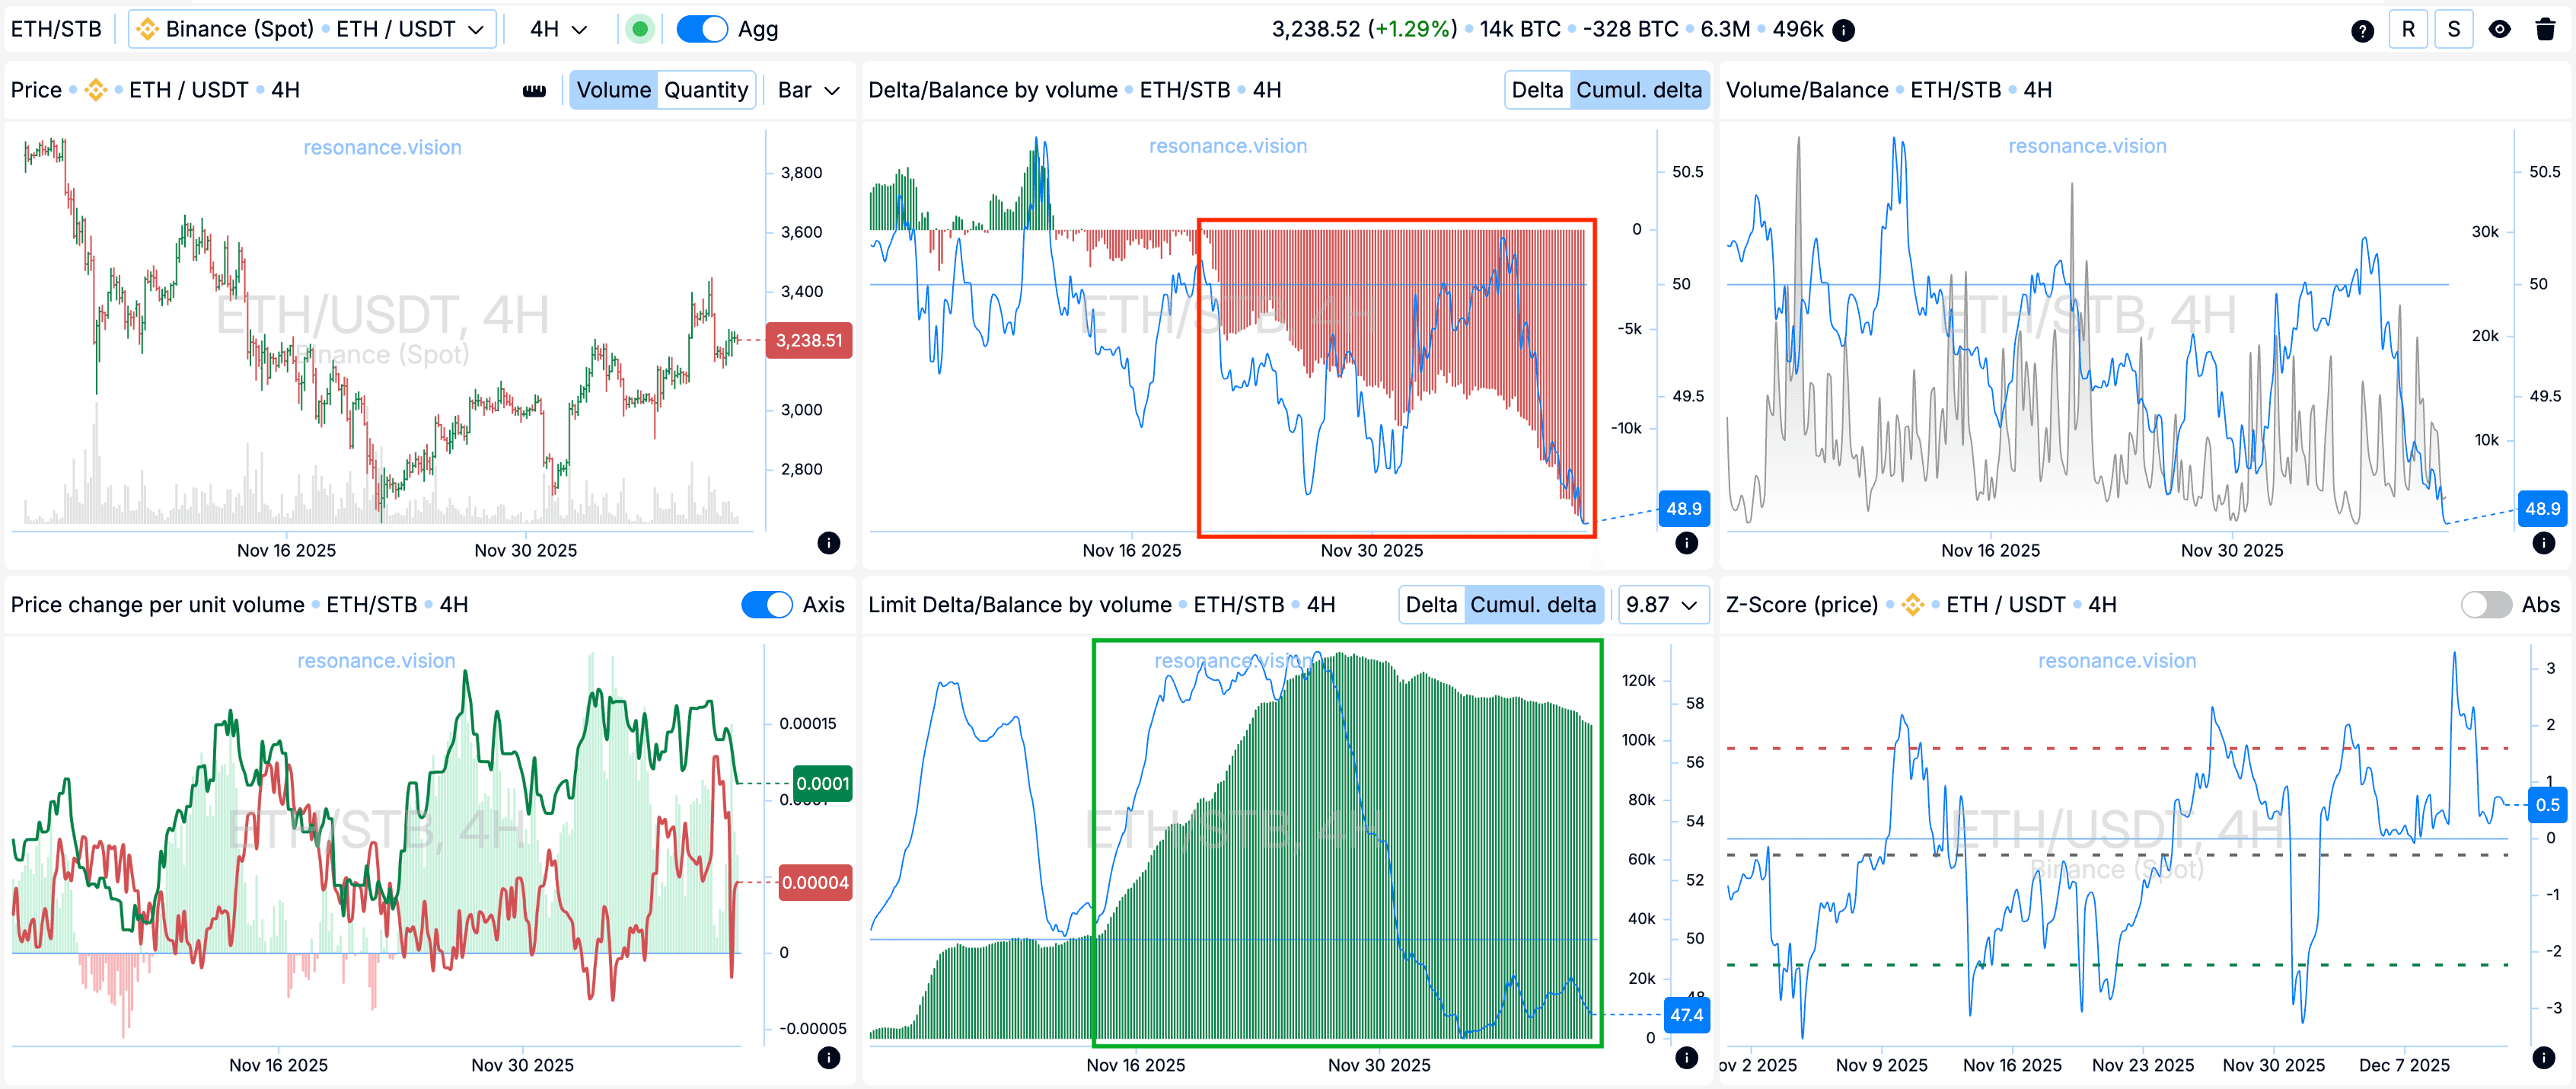Click the eye visibility icon in the header
The width and height of the screenshot is (2576, 1089).
click(x=2500, y=29)
